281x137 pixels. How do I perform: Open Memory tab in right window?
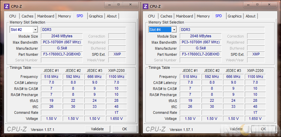[x=203, y=16]
